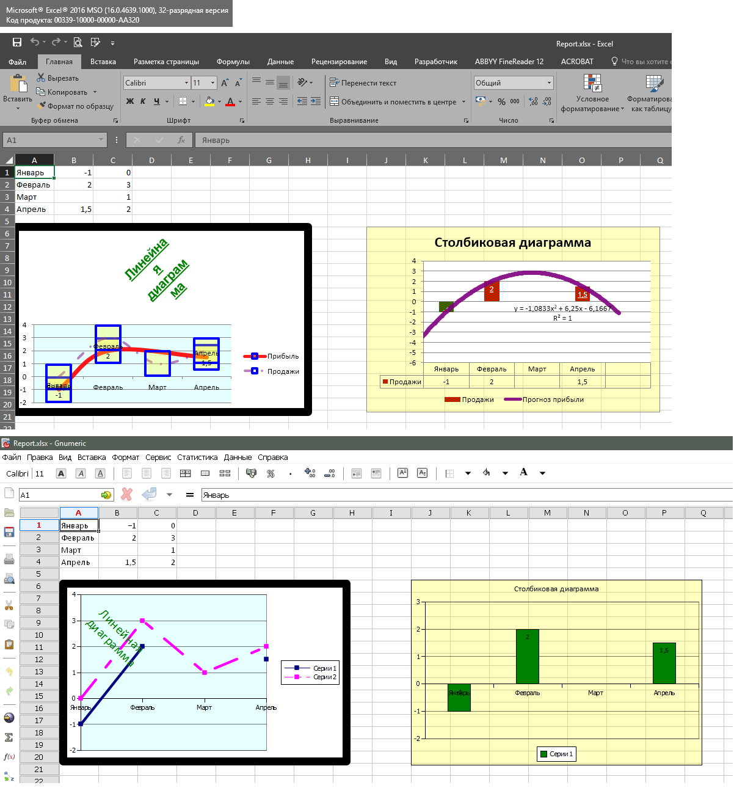Click the percent format icon in Gnumeric
The image size is (734, 788).
coord(271,473)
